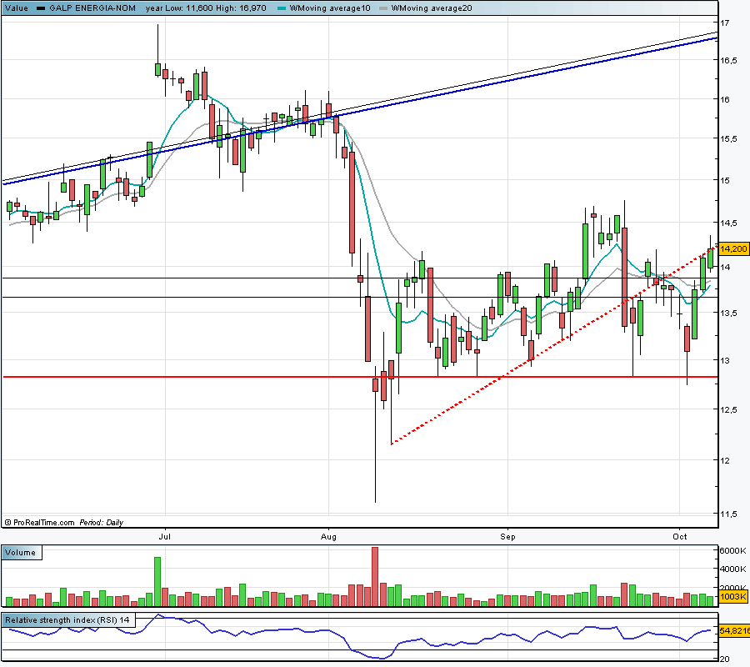This screenshot has width=750, height=667.
Task: Select the WMoving average20 legend label
Action: click(x=432, y=8)
